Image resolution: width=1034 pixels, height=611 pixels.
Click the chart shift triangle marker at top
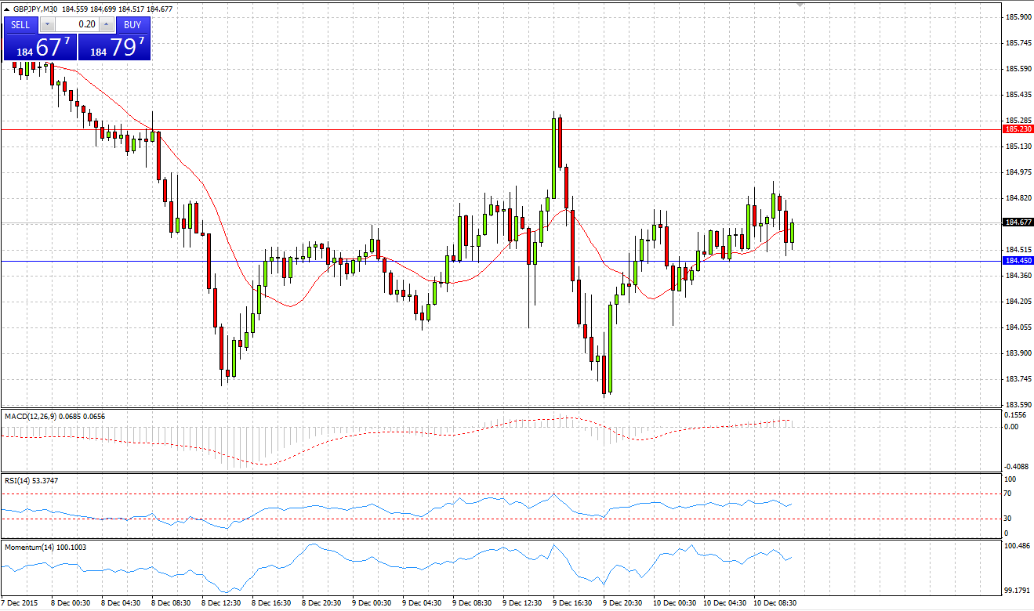(x=800, y=5)
